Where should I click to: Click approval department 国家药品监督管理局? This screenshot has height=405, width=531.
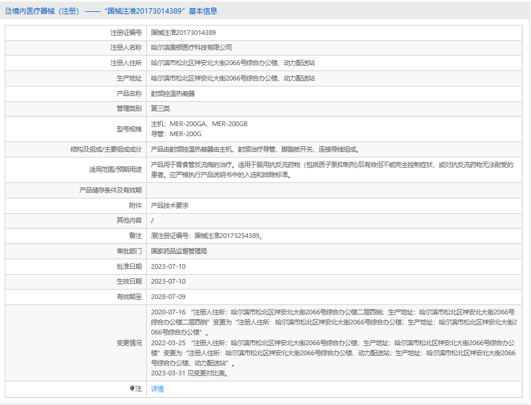pyautogui.click(x=179, y=251)
